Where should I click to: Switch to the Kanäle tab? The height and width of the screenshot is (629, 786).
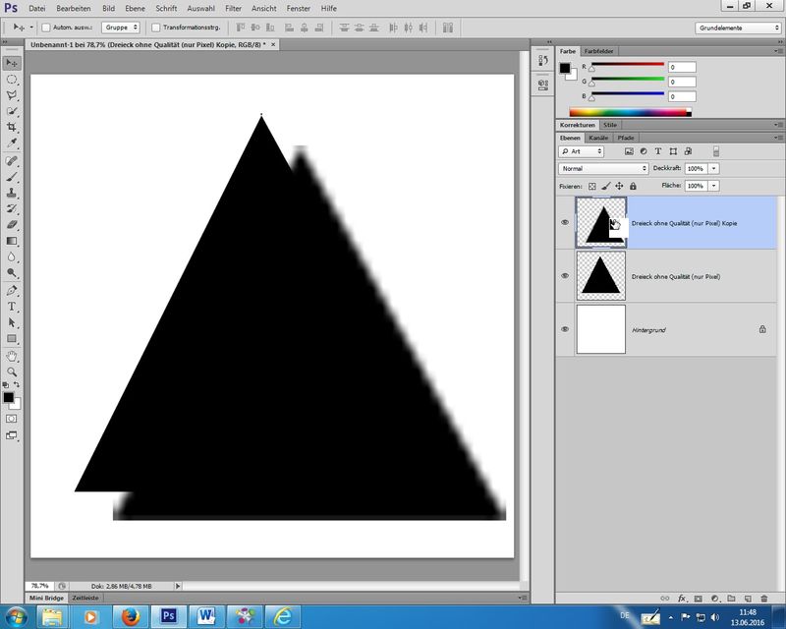click(598, 138)
